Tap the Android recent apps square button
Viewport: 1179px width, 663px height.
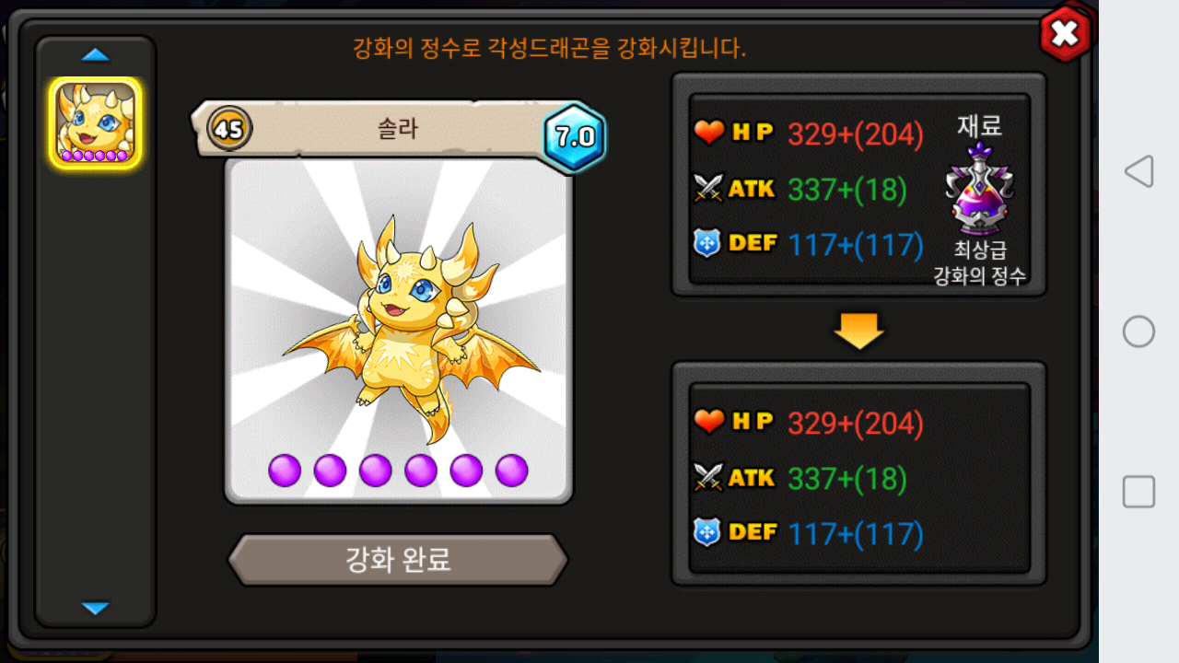[1139, 492]
